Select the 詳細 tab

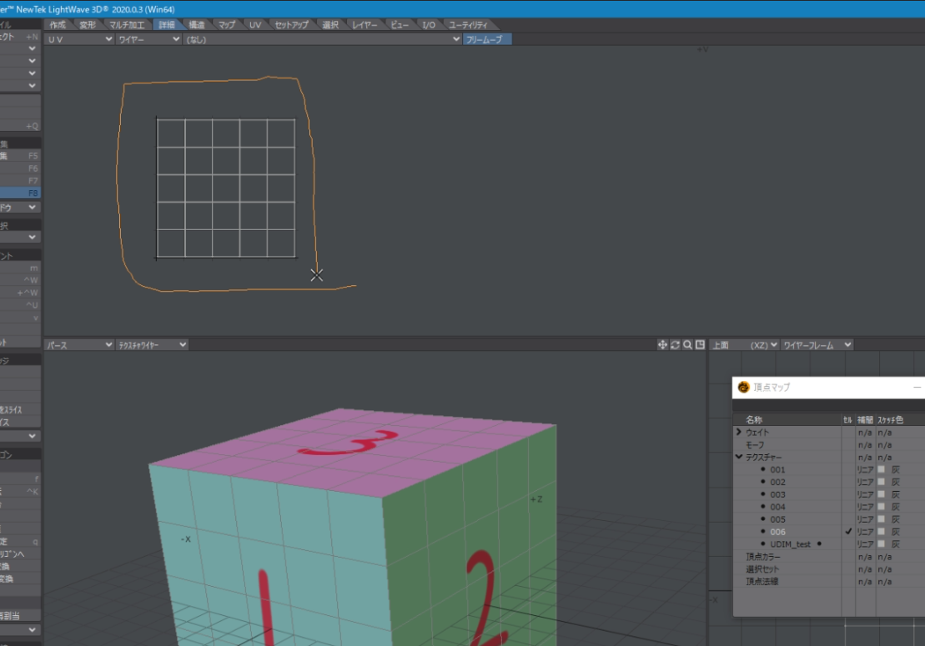click(x=167, y=25)
